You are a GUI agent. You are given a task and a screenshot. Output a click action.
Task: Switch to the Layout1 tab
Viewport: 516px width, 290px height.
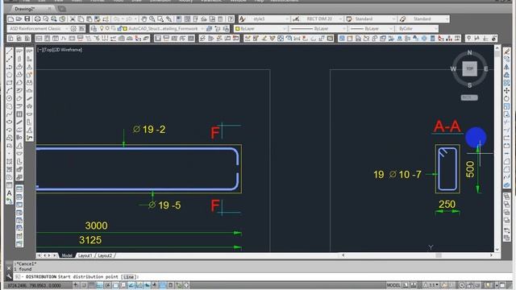(85, 255)
